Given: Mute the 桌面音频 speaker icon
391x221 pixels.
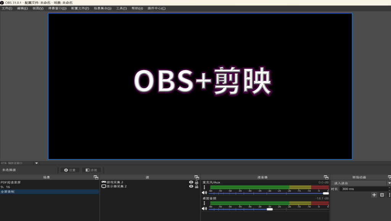Looking at the screenshot, I should coord(204,209).
